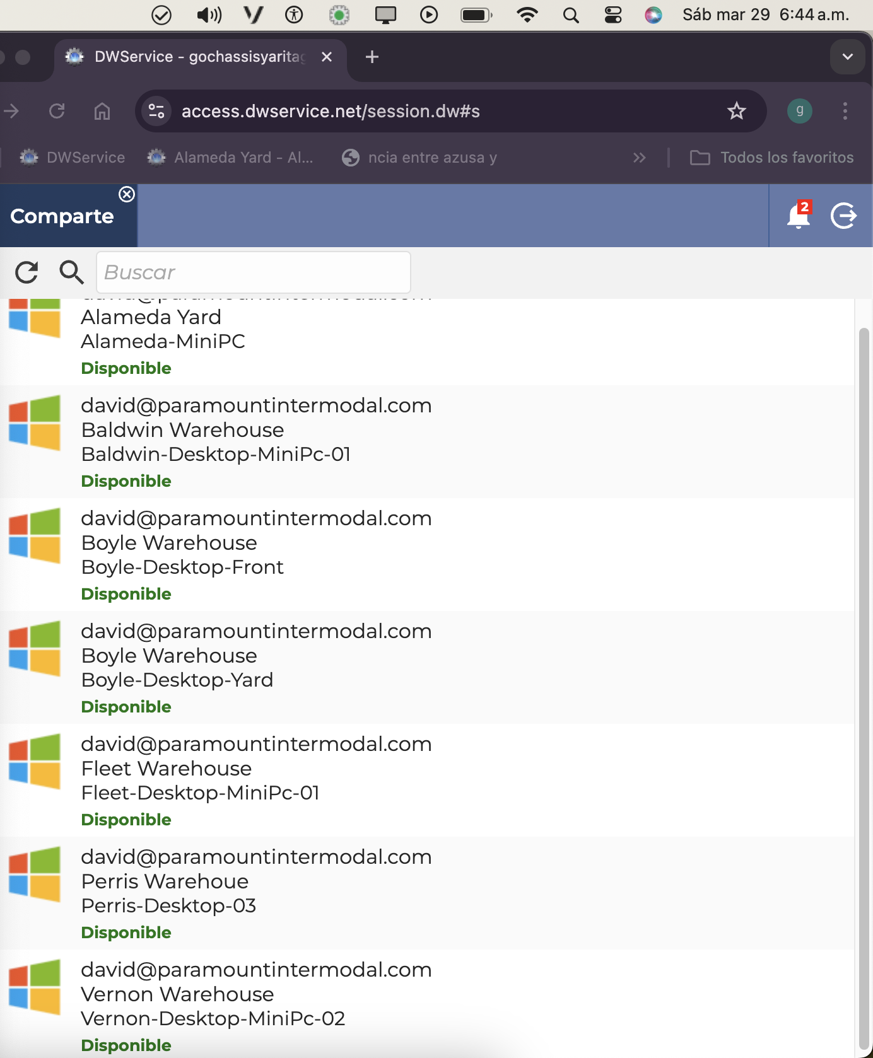Open the Alameda Yard bookmark
873x1058 pixels.
(x=230, y=158)
